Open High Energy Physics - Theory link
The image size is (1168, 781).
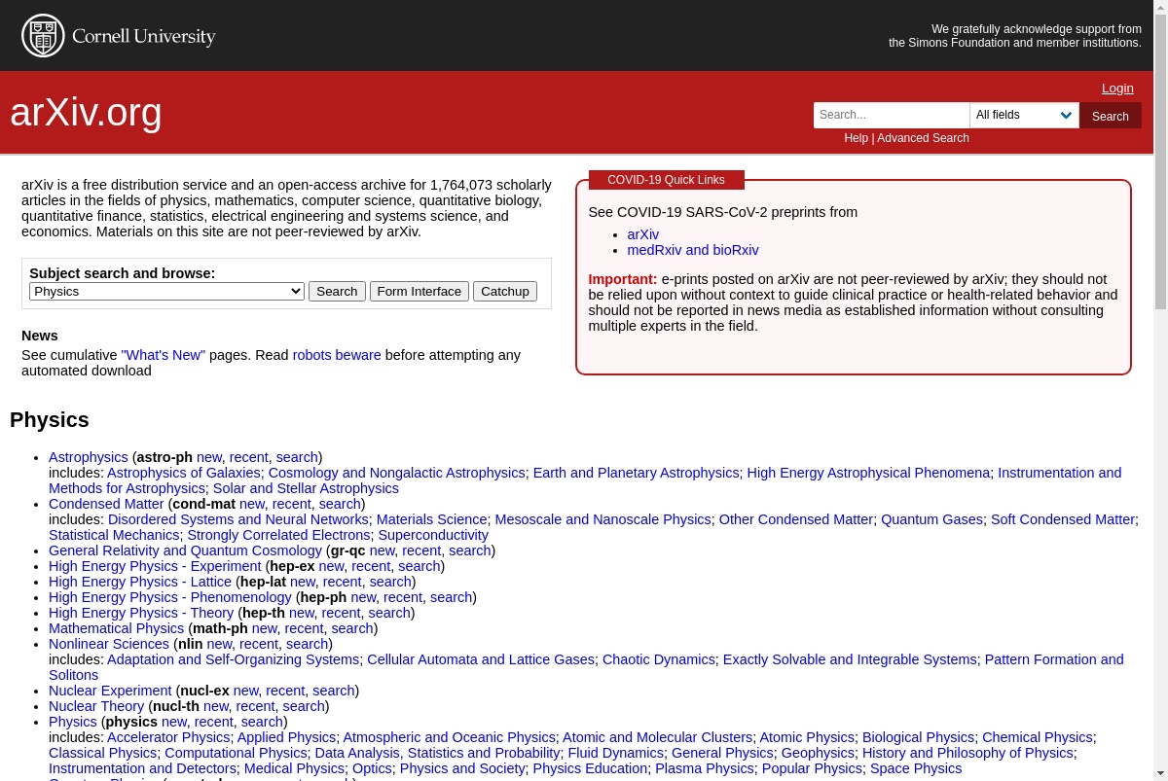click(141, 613)
